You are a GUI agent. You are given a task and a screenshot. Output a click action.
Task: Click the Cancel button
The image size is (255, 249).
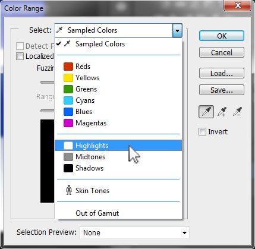(222, 52)
